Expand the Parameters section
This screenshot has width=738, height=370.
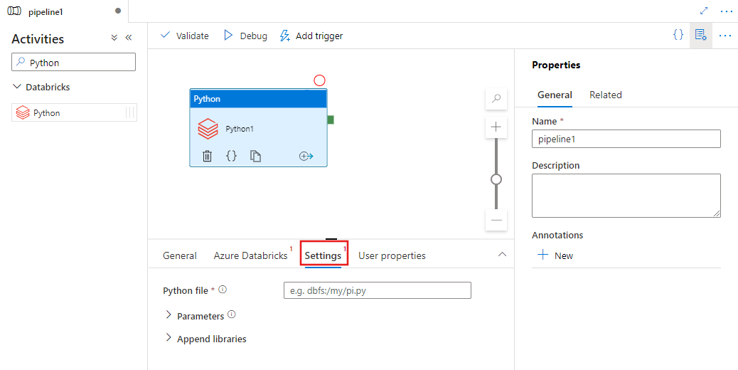tap(169, 315)
